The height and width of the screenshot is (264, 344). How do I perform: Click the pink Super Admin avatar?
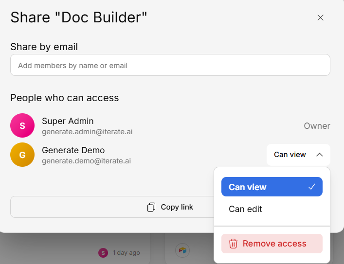coord(22,125)
